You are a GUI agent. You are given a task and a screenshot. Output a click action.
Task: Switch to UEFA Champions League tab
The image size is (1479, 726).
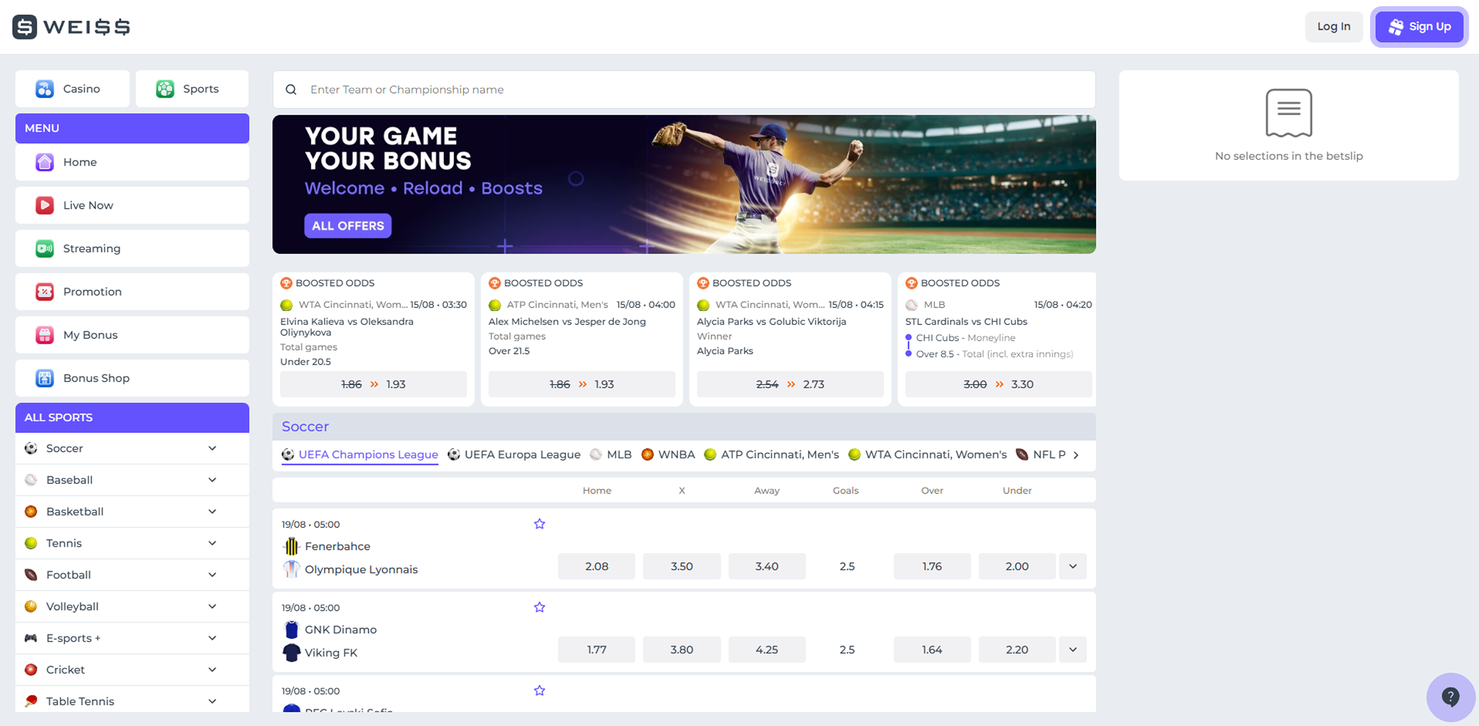(x=360, y=454)
